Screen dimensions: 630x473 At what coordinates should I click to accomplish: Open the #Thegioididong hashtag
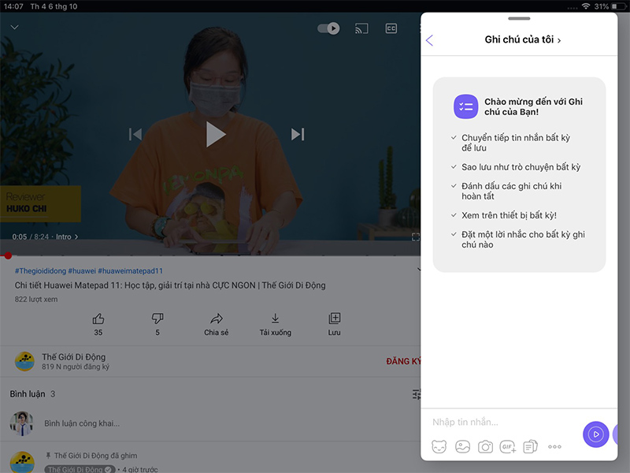point(40,270)
